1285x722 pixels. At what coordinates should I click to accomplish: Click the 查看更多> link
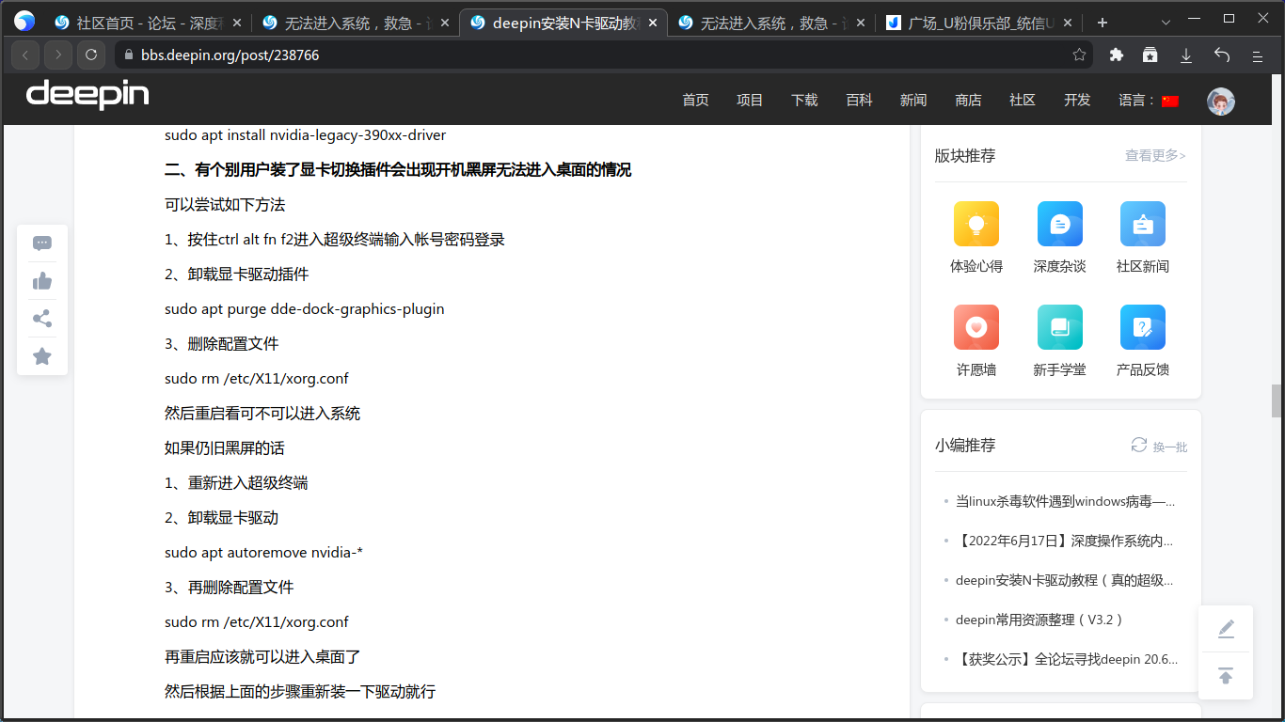point(1155,156)
